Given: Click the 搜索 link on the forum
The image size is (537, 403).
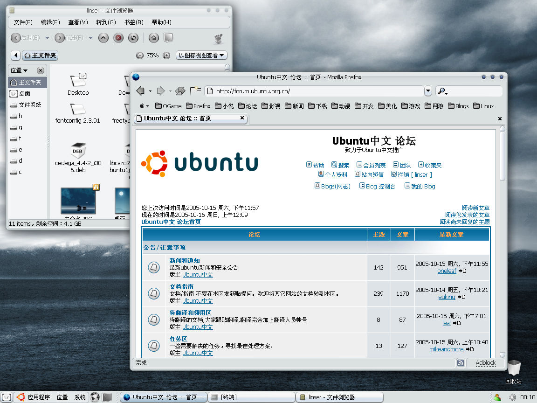Looking at the screenshot, I should pyautogui.click(x=344, y=165).
